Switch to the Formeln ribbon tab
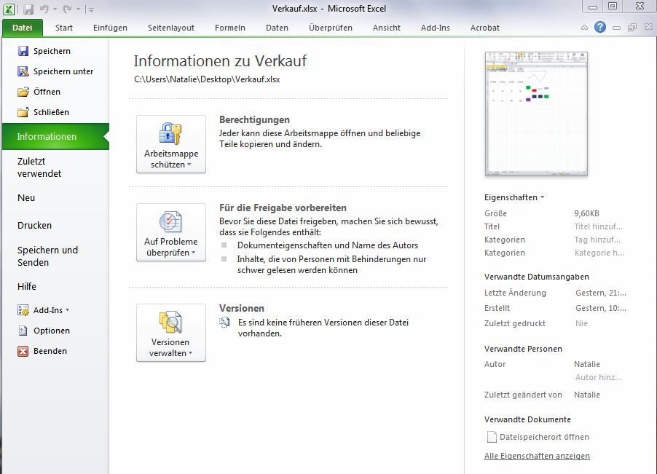 click(229, 28)
